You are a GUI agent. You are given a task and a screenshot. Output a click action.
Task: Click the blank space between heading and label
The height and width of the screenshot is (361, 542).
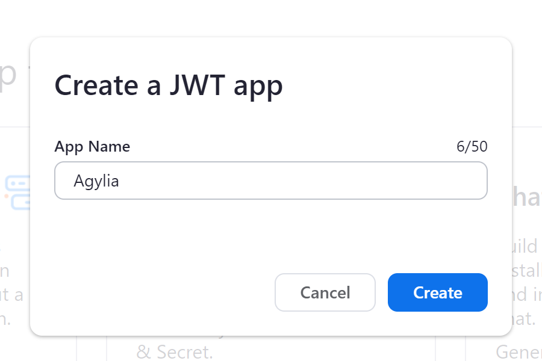271,121
